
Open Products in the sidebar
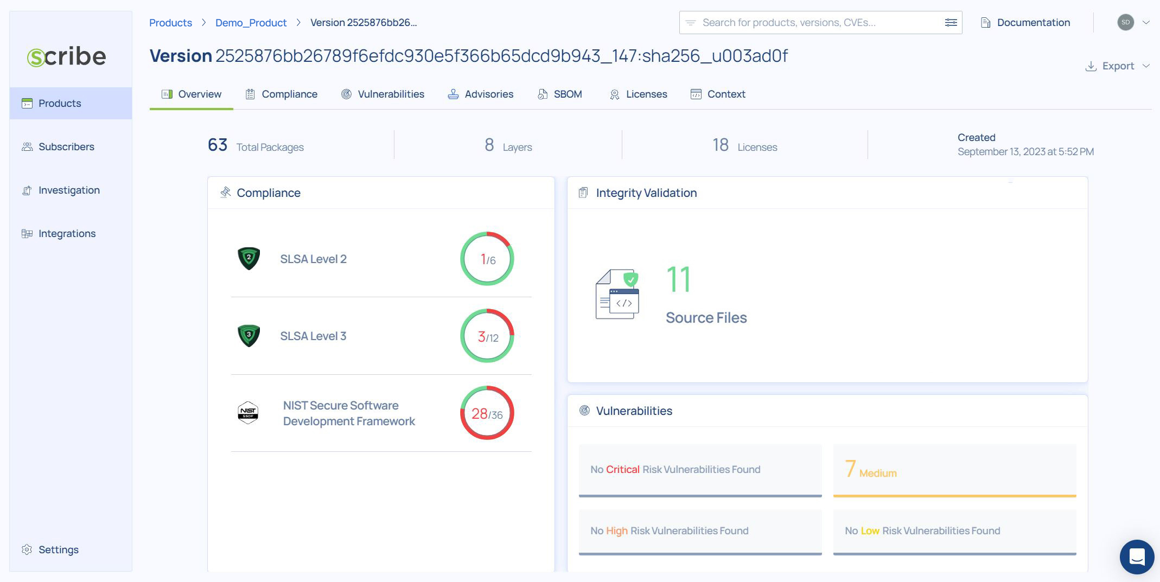(x=71, y=103)
